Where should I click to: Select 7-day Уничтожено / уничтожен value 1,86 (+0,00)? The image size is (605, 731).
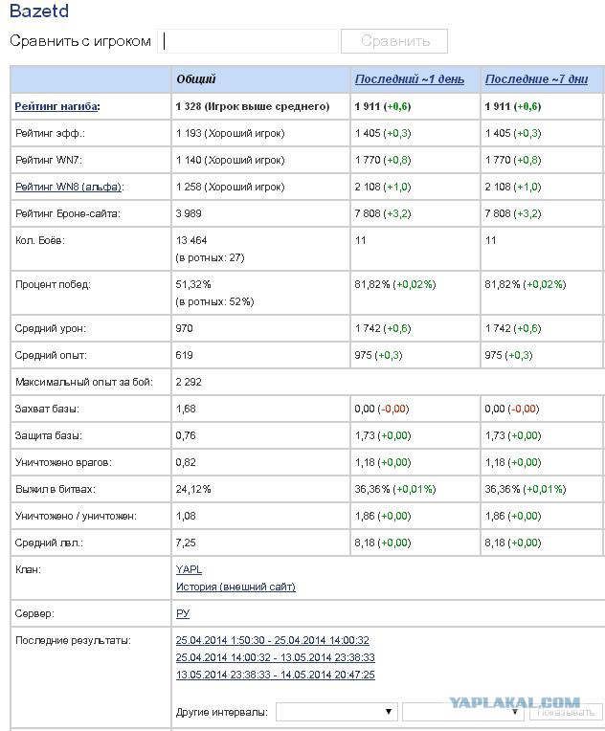513,516
